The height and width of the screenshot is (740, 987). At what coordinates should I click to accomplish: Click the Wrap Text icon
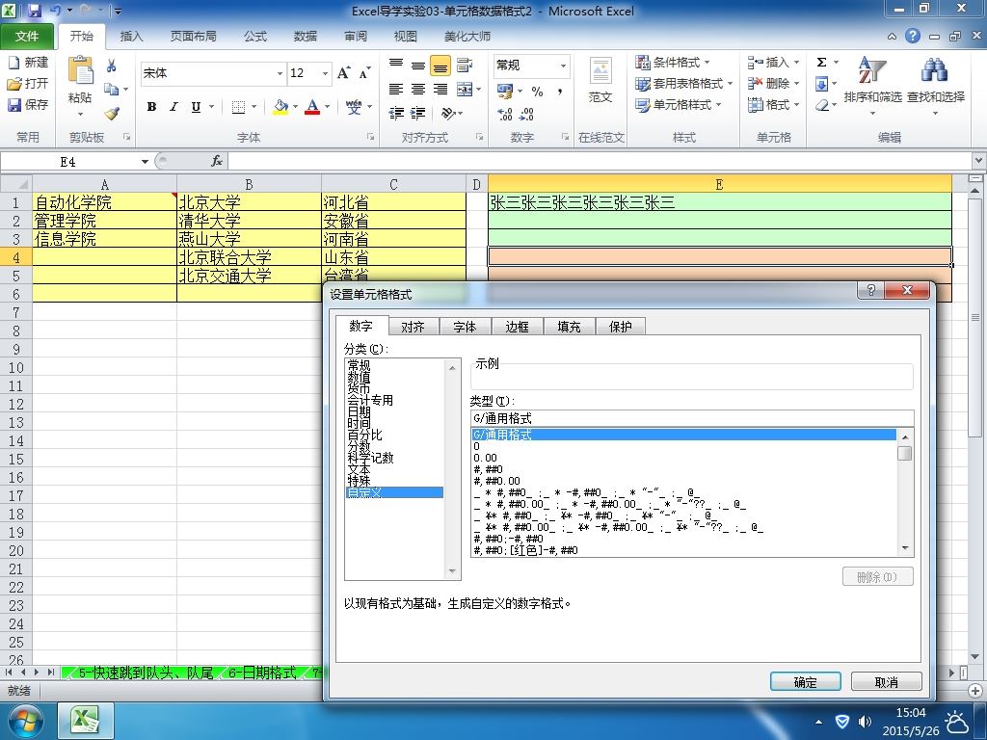(465, 65)
